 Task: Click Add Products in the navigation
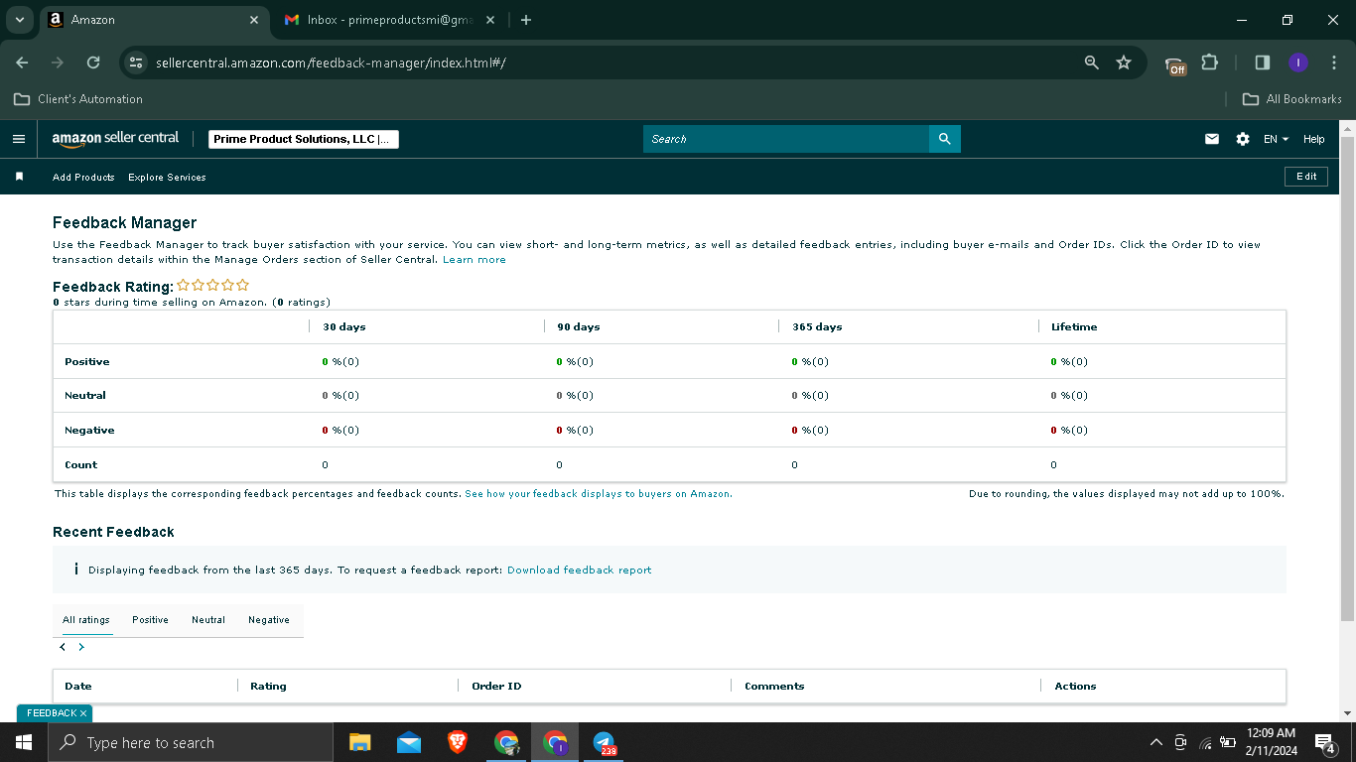[83, 177]
